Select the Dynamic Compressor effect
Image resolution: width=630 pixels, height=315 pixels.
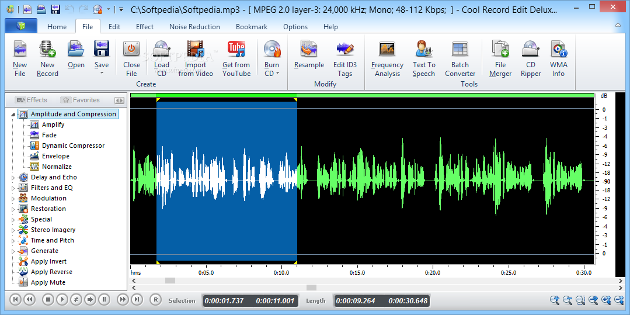[x=73, y=146]
